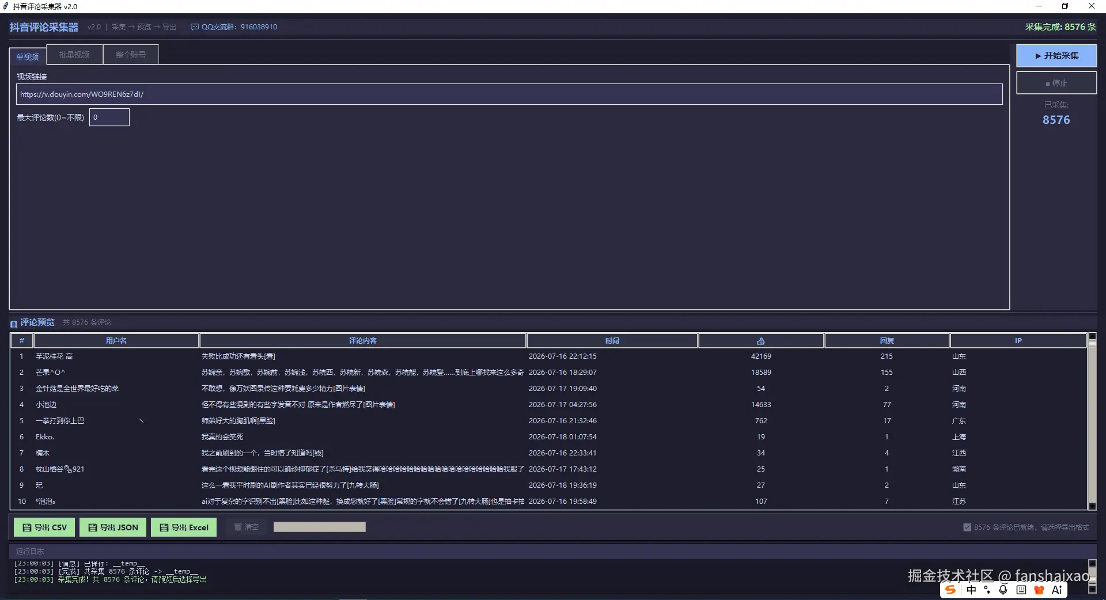Select row 2 username 芒果^O^
The image size is (1106, 600).
click(50, 373)
